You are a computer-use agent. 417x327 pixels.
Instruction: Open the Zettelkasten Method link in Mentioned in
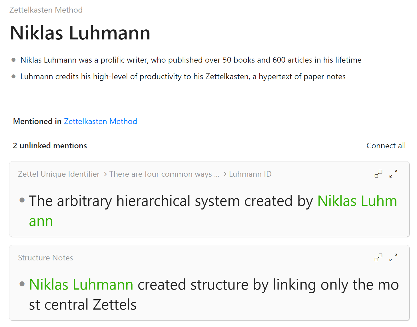[101, 121]
